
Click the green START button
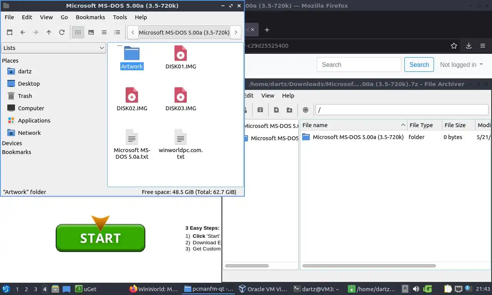pos(100,238)
